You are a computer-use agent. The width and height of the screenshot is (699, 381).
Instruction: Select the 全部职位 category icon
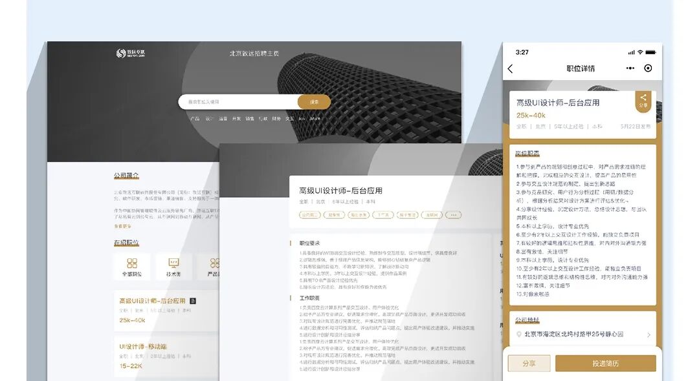pos(132,267)
